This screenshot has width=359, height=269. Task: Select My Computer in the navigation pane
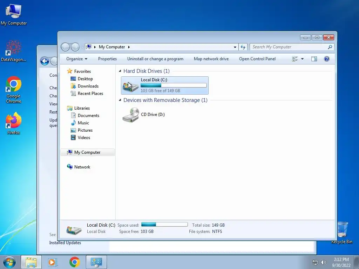pyautogui.click(x=88, y=152)
